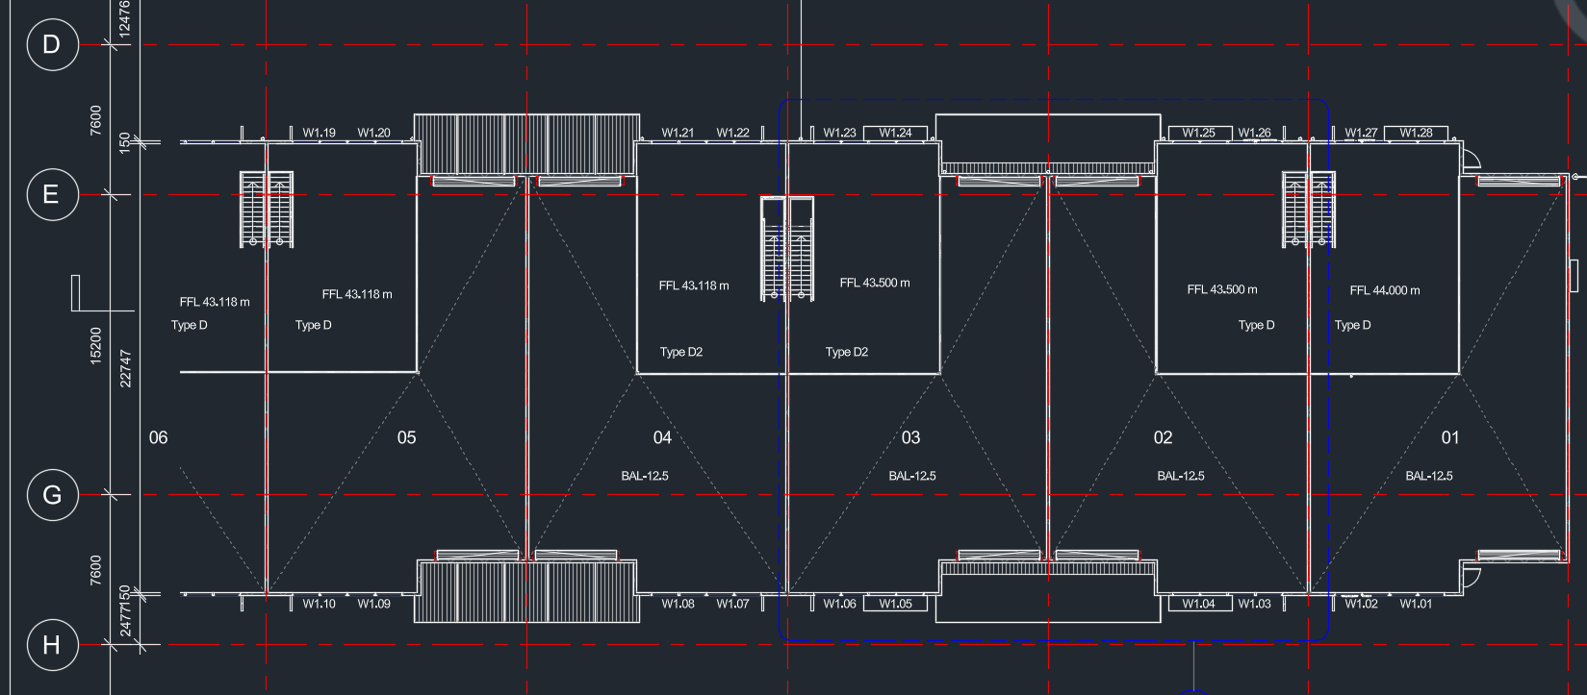1587x695 pixels.
Task: Click unit number 04
Action: click(663, 438)
